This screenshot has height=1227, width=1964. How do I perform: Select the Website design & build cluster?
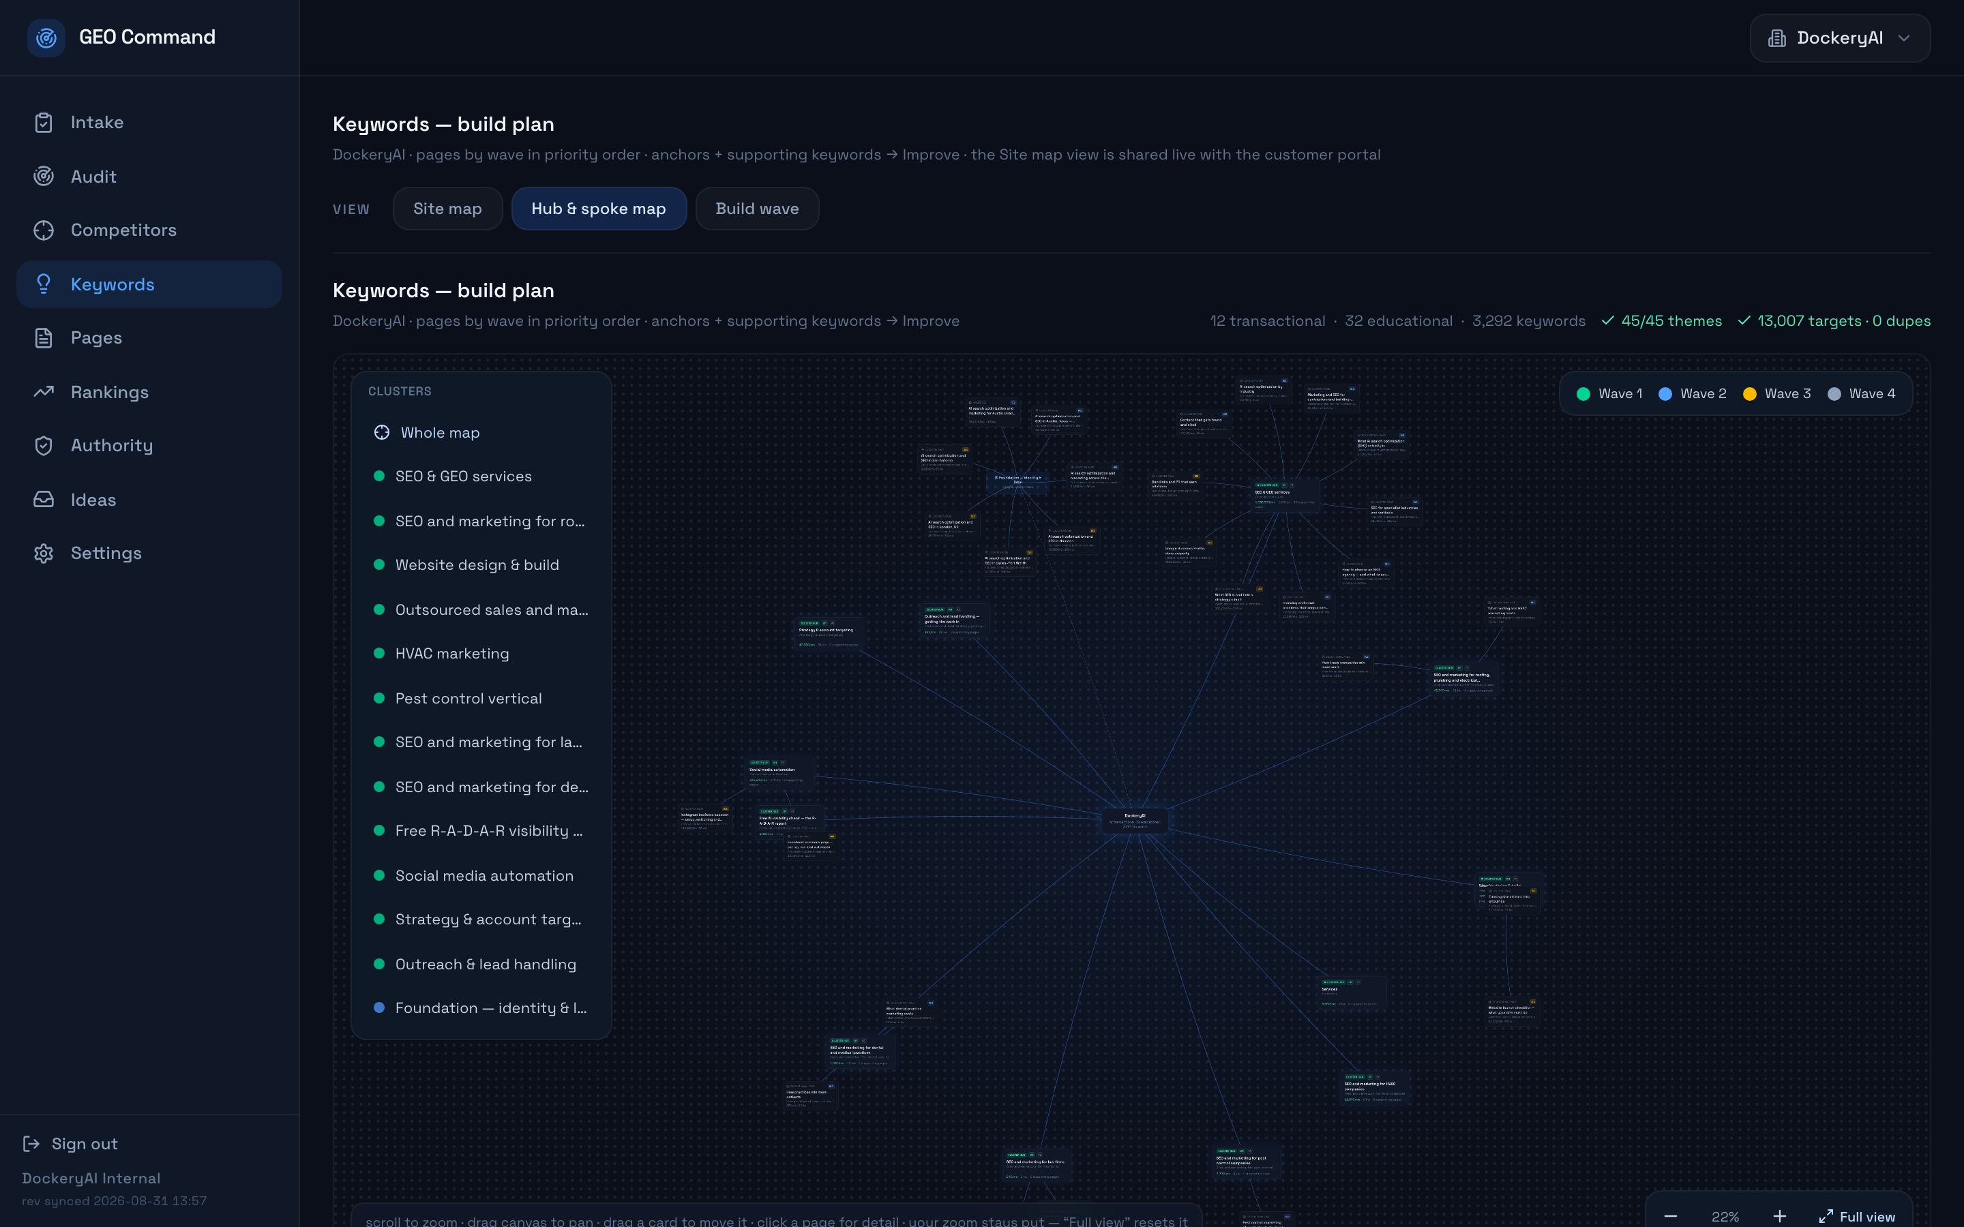click(481, 565)
